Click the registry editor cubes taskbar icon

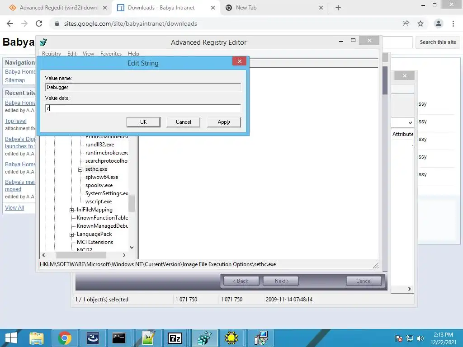click(x=205, y=338)
